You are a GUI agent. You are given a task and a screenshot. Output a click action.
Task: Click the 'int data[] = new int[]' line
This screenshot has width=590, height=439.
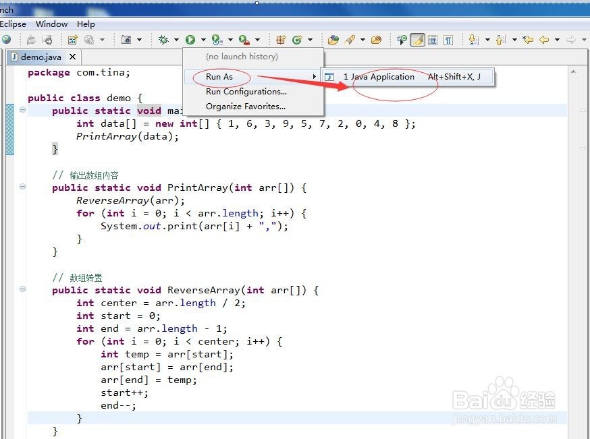click(x=246, y=123)
